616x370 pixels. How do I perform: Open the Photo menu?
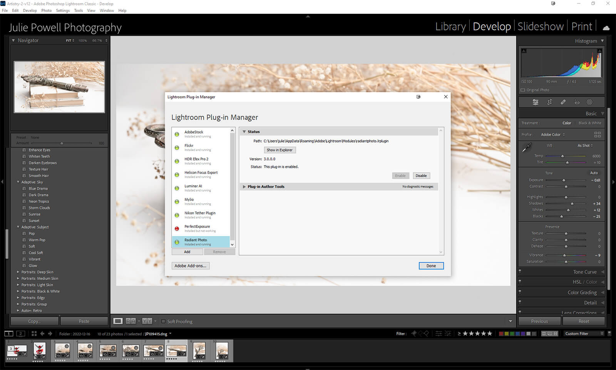coord(47,10)
